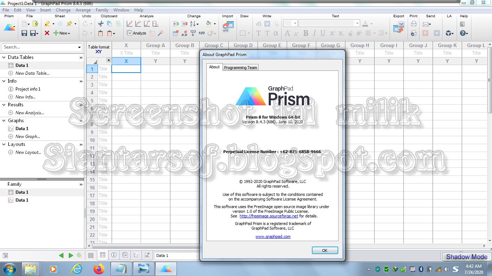Click the green next sheet arrow
This screenshot has width=492, height=276.
(x=71, y=256)
